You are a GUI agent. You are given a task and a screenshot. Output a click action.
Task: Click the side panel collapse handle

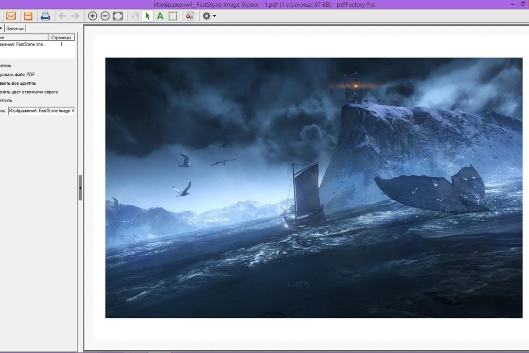(x=80, y=188)
